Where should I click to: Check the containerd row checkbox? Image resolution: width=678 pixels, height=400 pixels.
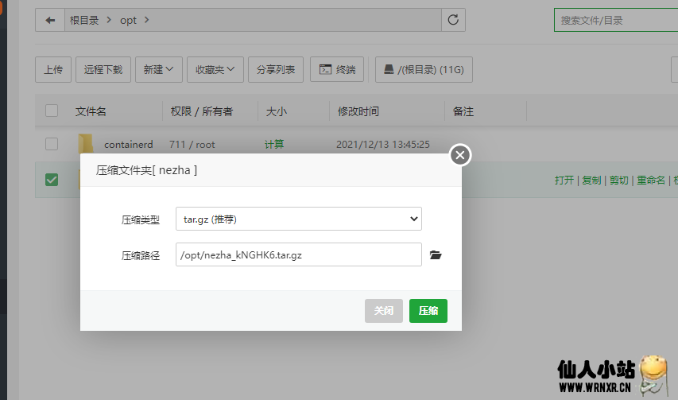coord(52,144)
